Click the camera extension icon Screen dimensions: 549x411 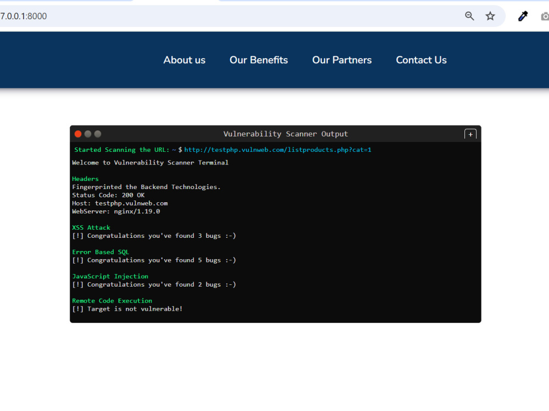(545, 16)
